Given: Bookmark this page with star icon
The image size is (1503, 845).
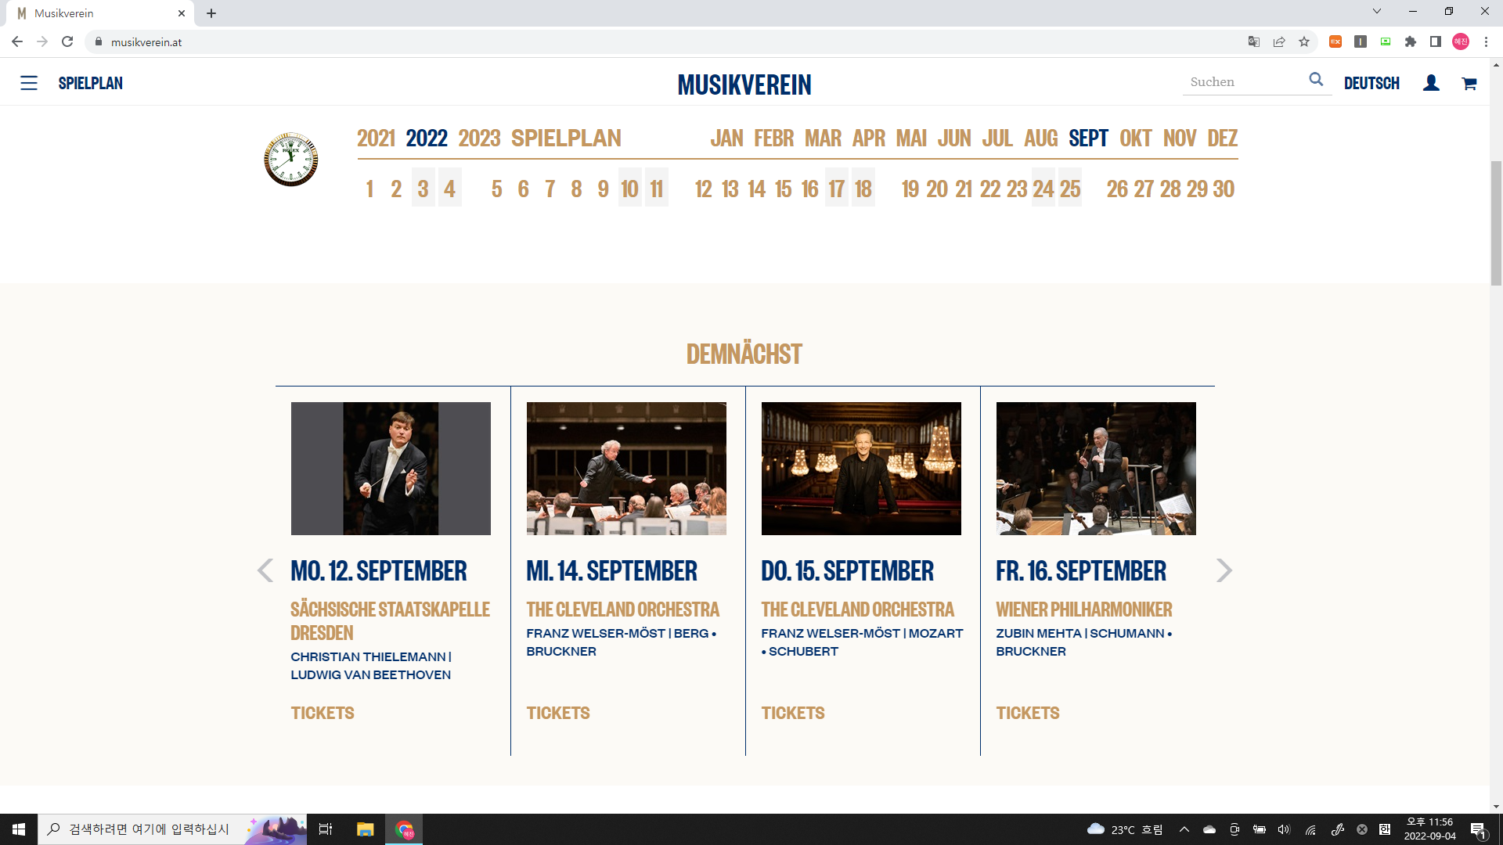Looking at the screenshot, I should pos(1304,41).
